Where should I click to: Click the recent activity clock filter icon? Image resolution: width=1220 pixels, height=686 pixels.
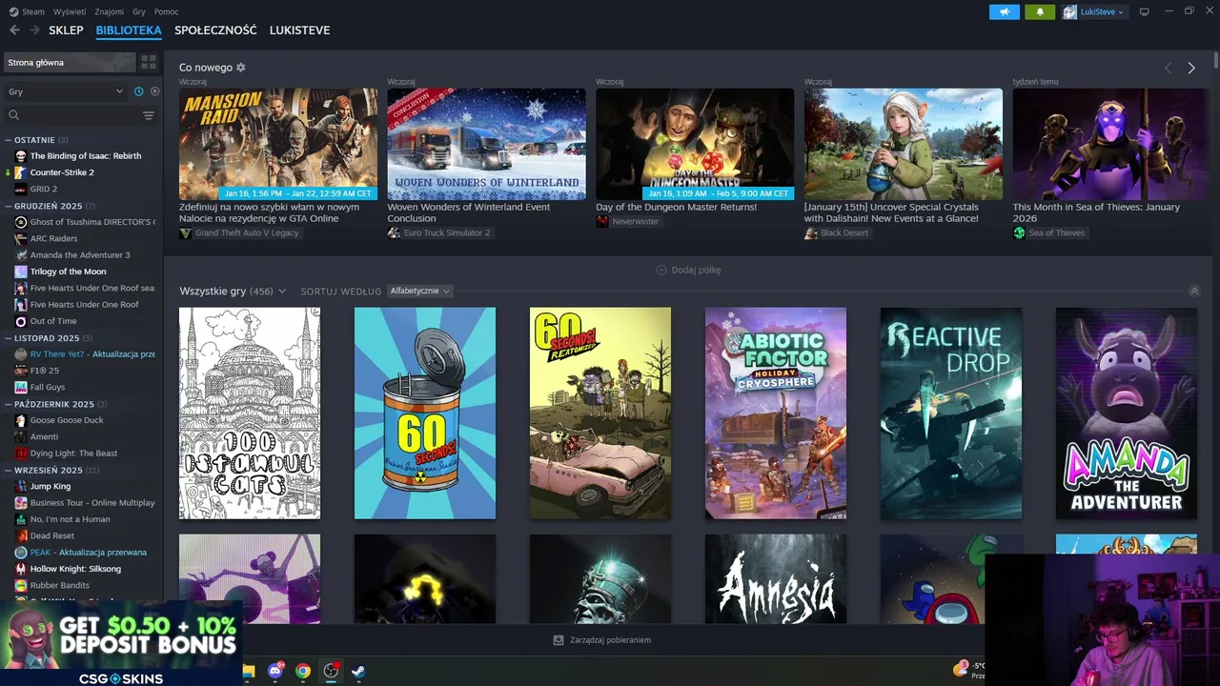point(139,91)
